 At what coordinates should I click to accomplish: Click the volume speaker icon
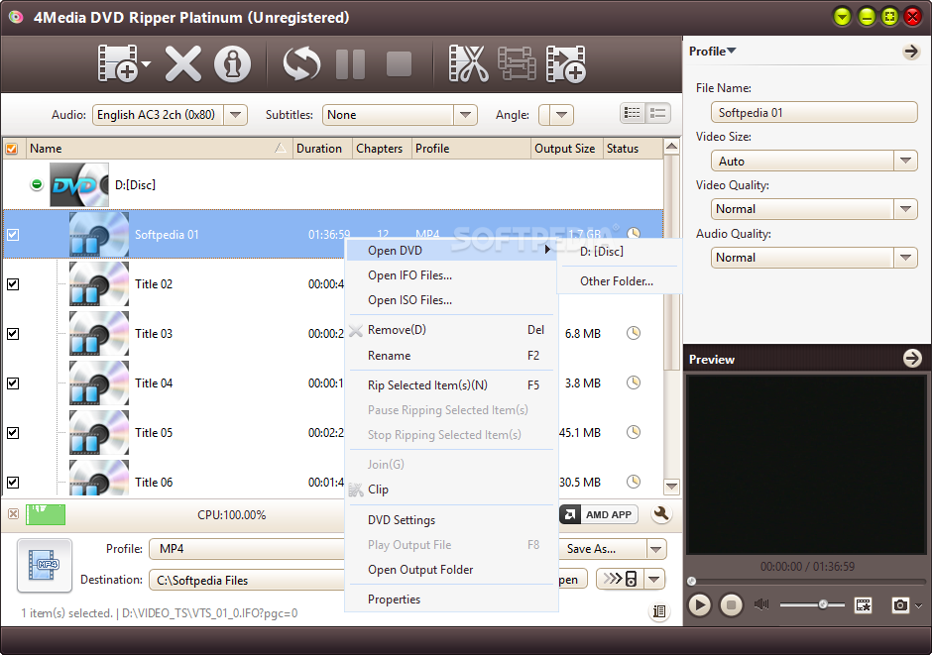tap(761, 604)
